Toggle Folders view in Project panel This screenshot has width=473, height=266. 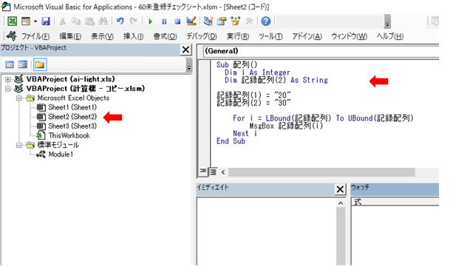(x=40, y=64)
